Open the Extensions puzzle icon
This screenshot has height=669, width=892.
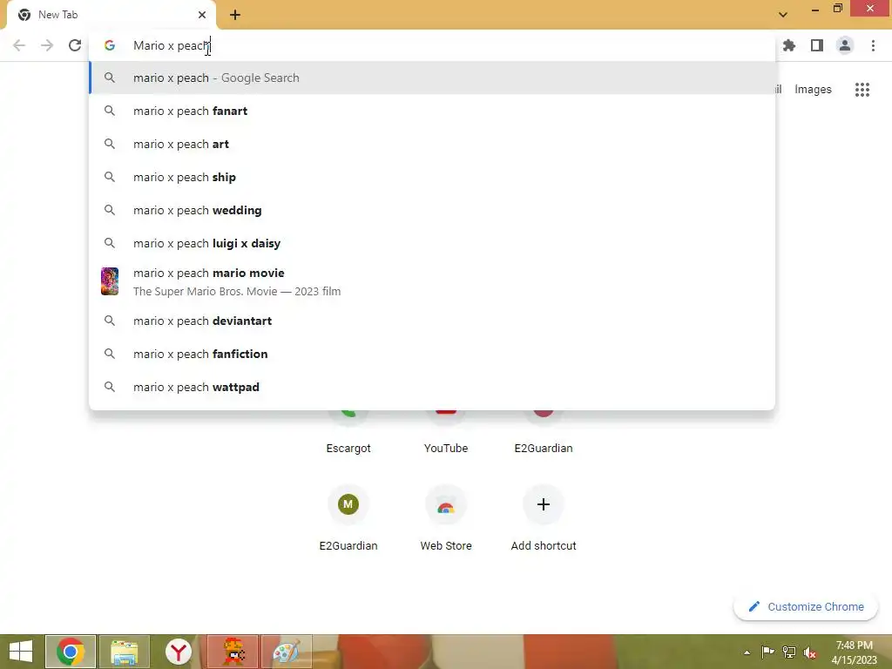pos(789,45)
